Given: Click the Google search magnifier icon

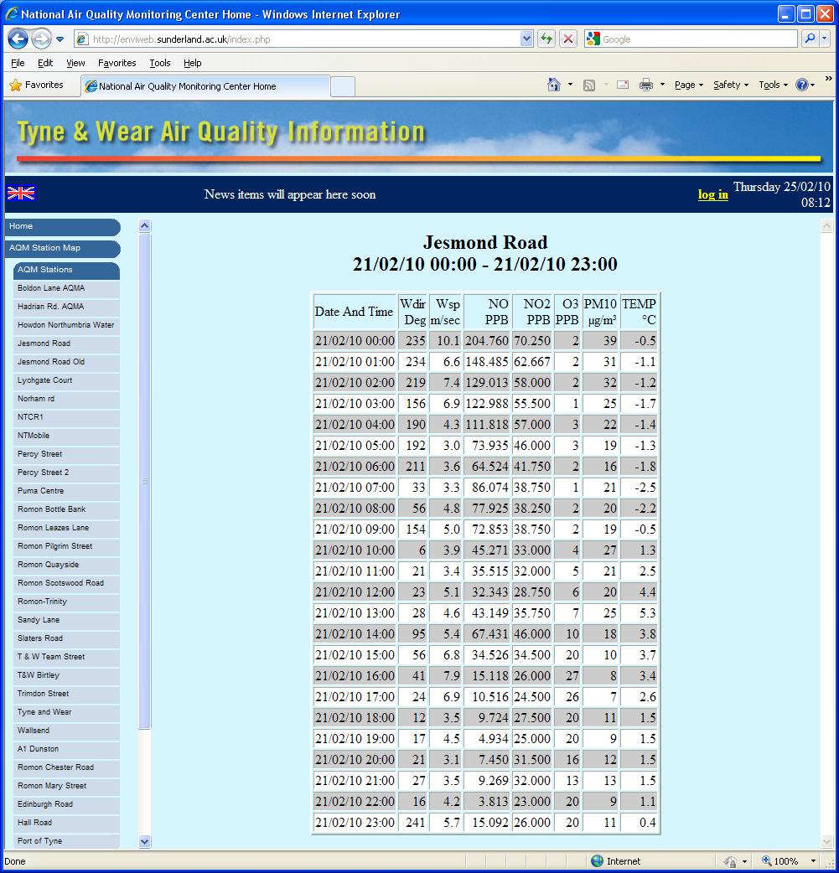Looking at the screenshot, I should pos(810,39).
